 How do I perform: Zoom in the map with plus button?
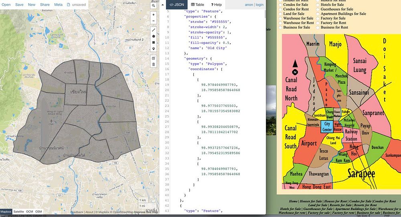coord(154,15)
